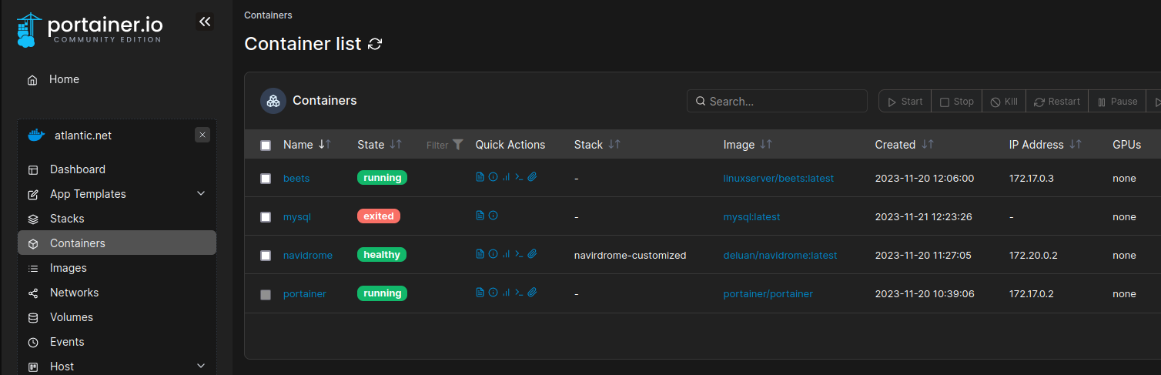Open the mysql container link
Screen dimensions: 1161x375
tap(297, 216)
